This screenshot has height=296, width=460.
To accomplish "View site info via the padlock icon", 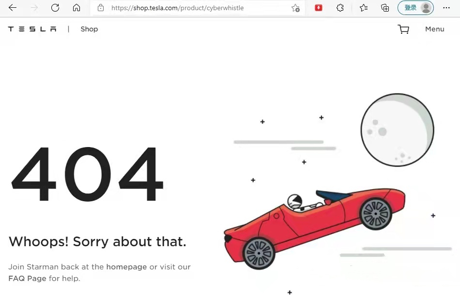I will click(x=101, y=8).
